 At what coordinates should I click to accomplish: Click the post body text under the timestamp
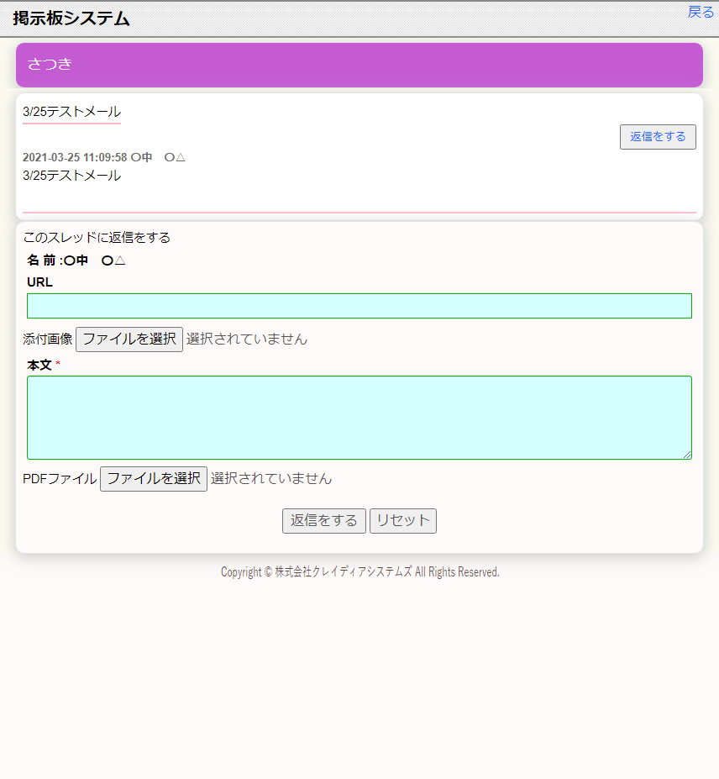(71, 176)
